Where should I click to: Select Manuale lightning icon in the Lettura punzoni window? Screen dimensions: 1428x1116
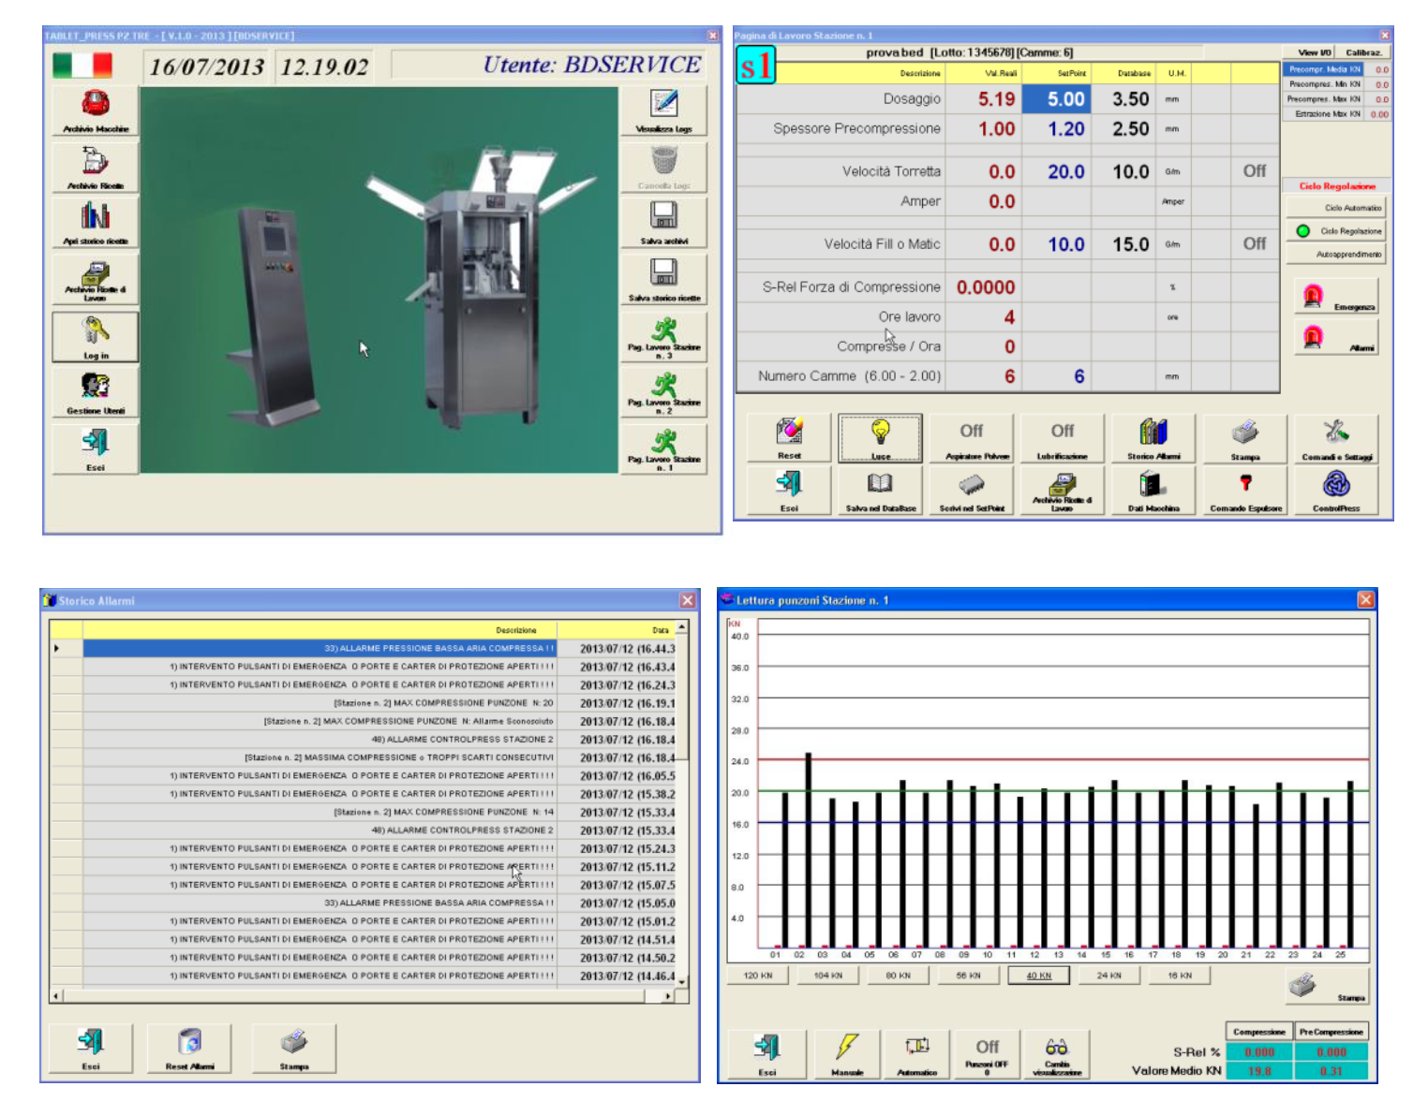pos(847,1054)
